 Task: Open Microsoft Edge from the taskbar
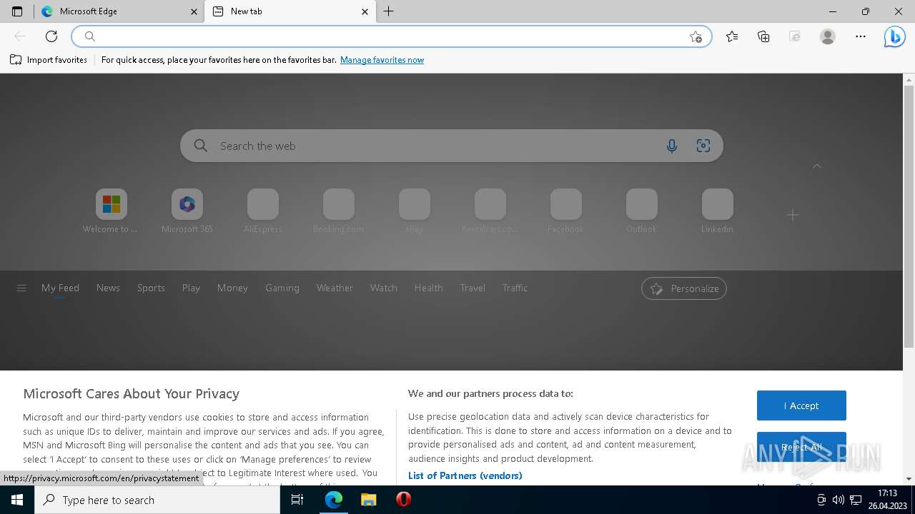click(x=333, y=500)
